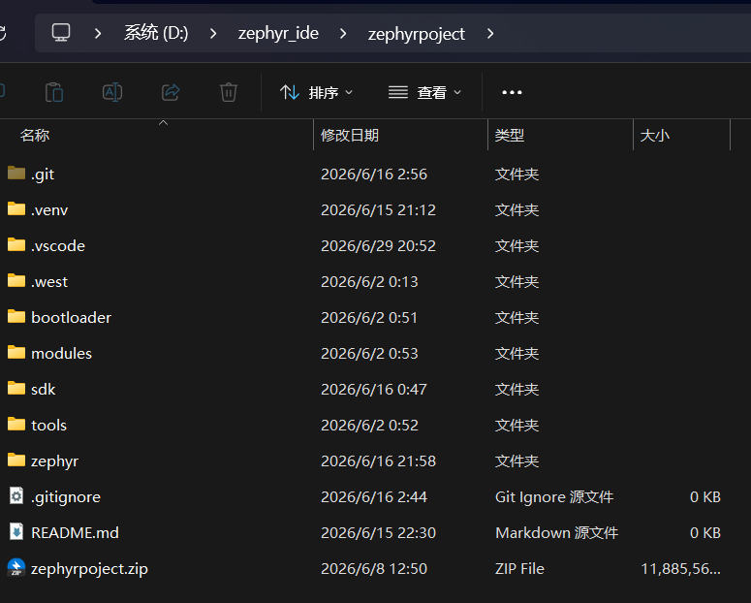The image size is (751, 603).
Task: Click the Git Ignore 源文件 type cell
Action: pos(554,497)
